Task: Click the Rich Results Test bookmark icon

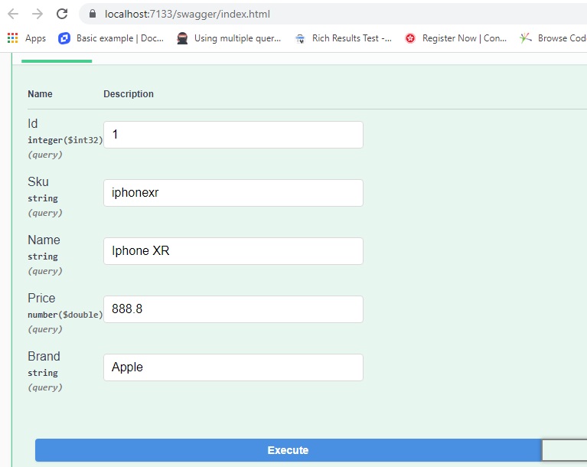Action: pos(300,38)
